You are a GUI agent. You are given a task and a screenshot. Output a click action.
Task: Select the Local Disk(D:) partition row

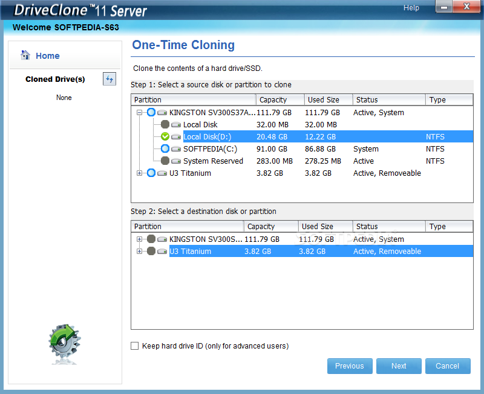302,137
